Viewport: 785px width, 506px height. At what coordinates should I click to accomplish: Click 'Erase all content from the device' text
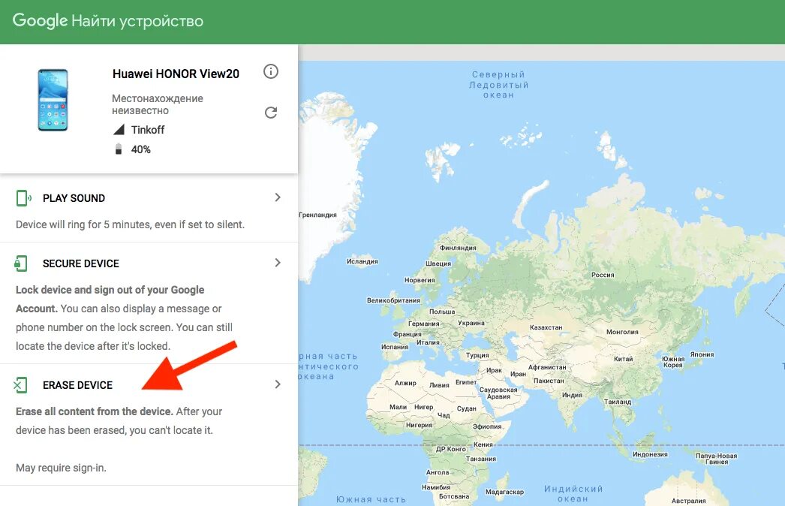tap(95, 411)
